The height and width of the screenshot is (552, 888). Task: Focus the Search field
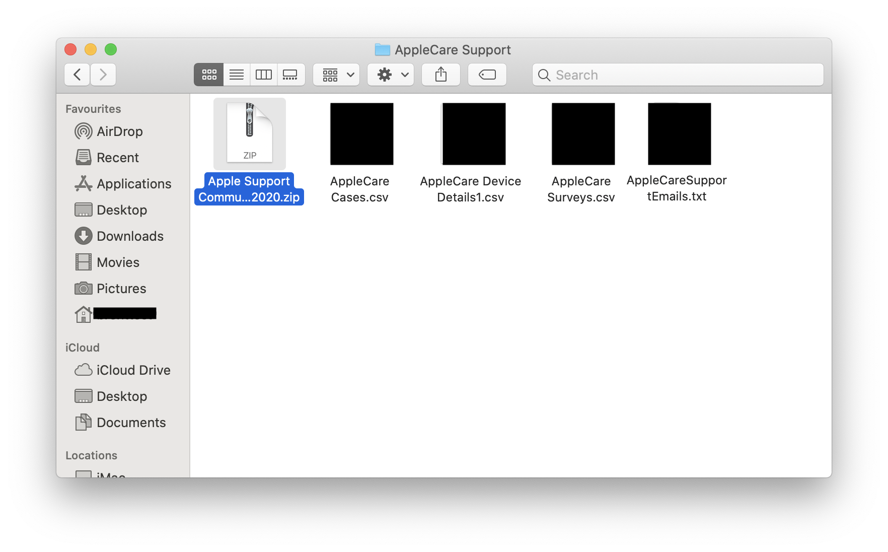(678, 75)
